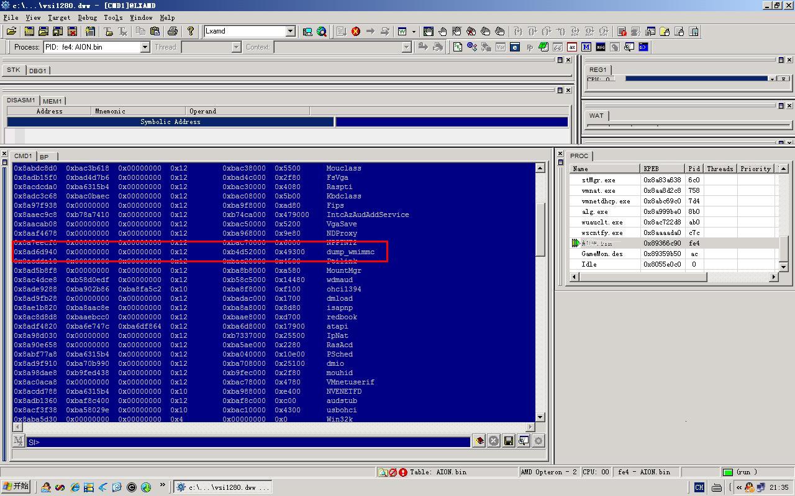Click the folder with hand toolbar icon

click(665, 31)
